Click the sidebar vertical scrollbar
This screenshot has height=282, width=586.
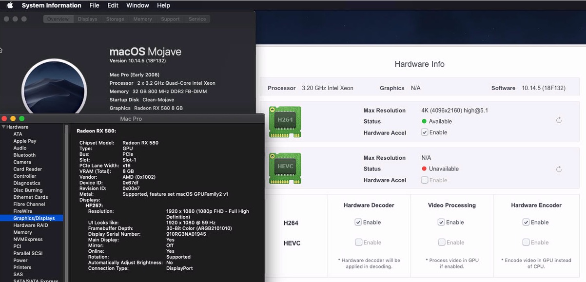(x=67, y=203)
